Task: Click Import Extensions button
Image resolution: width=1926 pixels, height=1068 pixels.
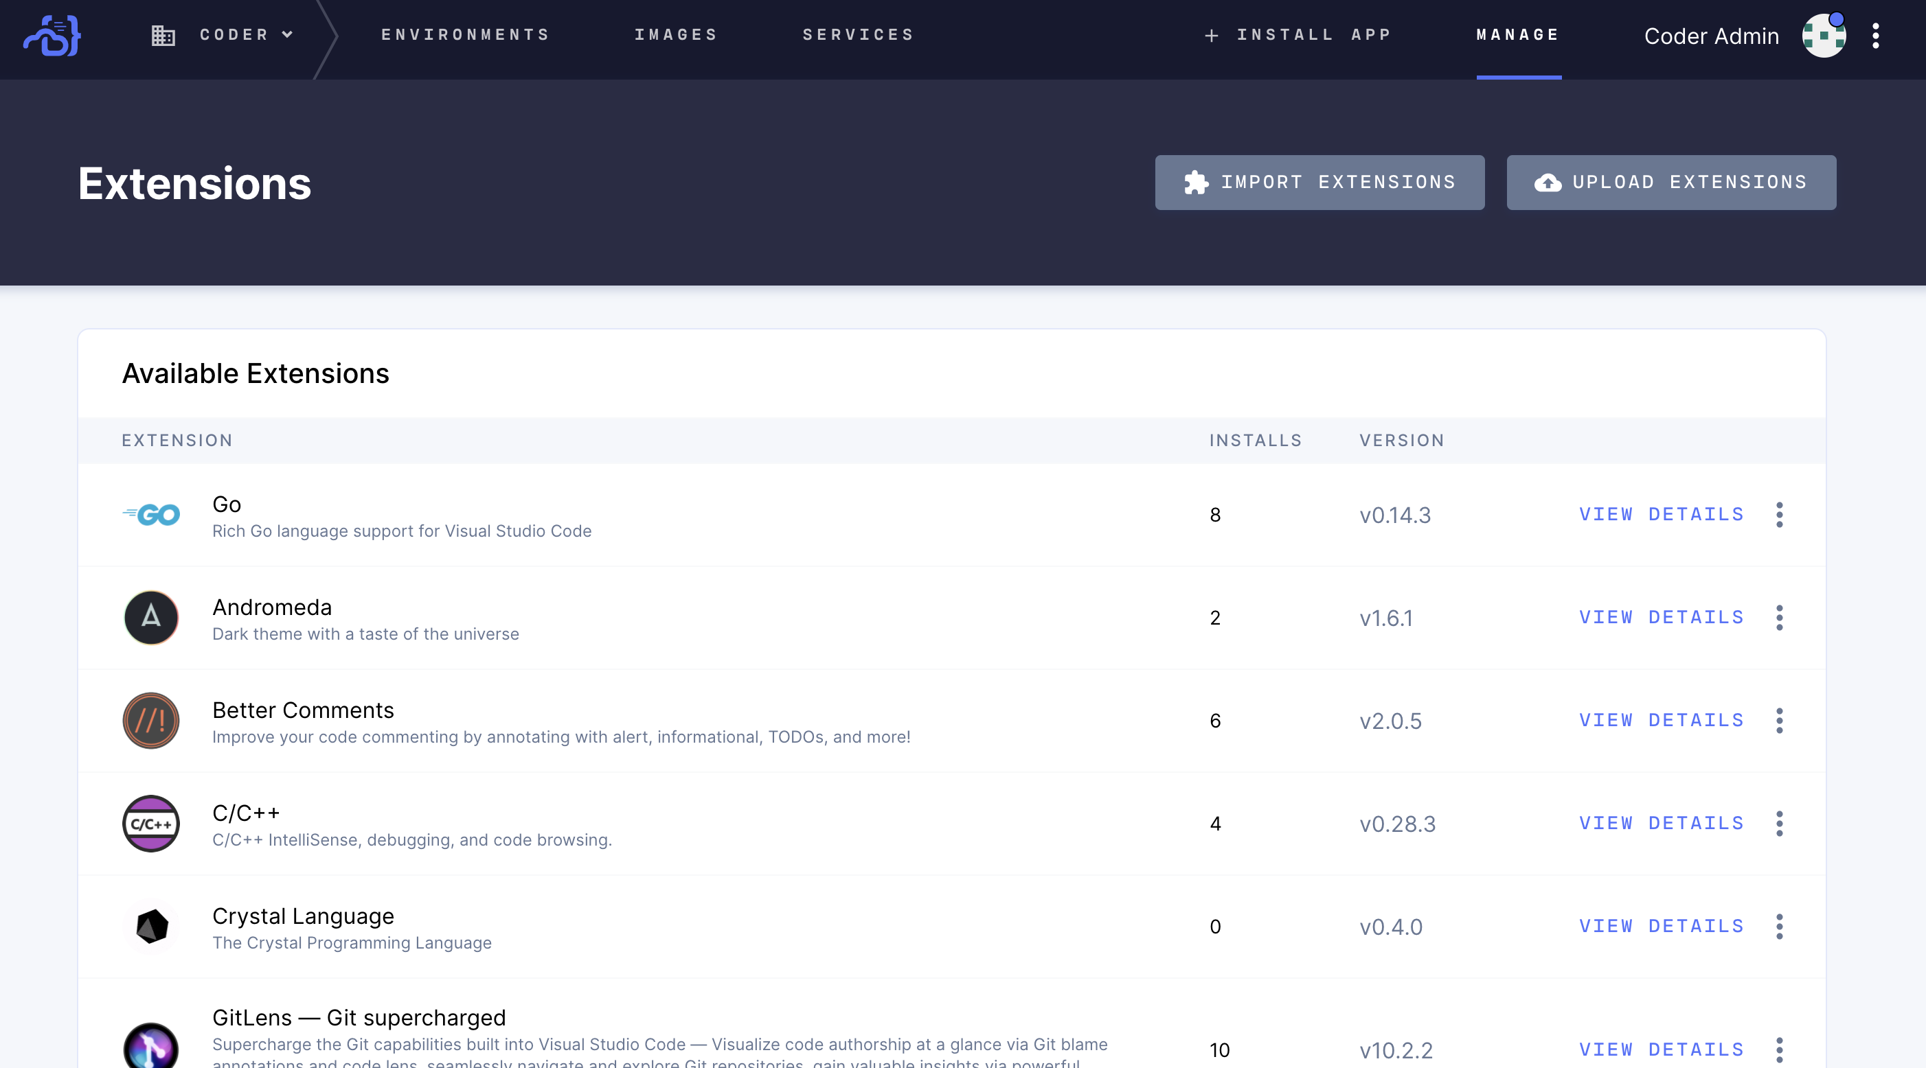Action: 1319,183
